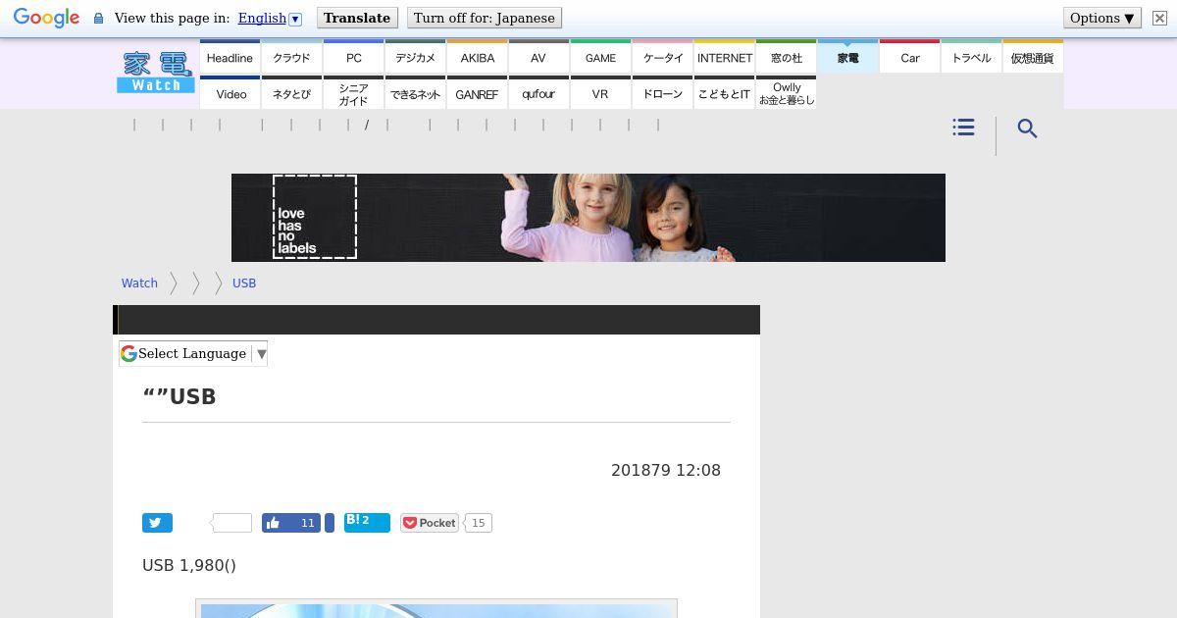Open site search via magnifier icon

1027,129
